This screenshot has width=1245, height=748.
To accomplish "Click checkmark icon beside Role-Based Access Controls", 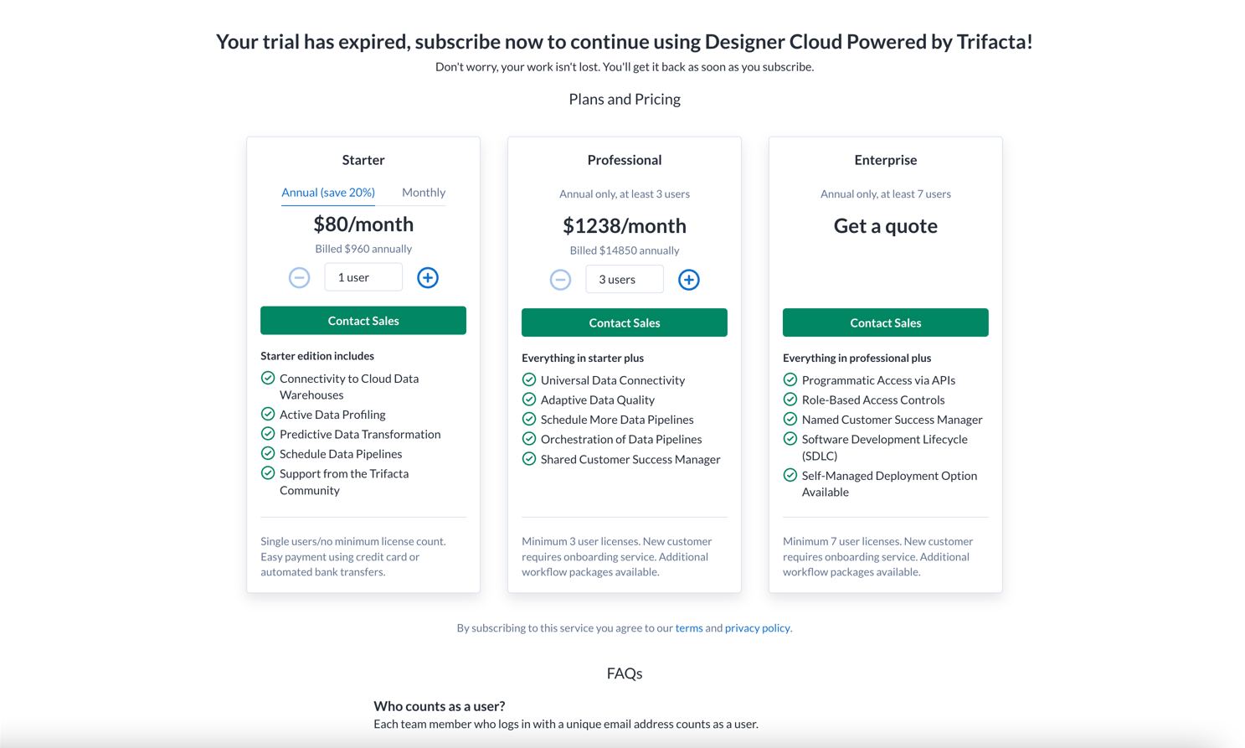I will [790, 400].
